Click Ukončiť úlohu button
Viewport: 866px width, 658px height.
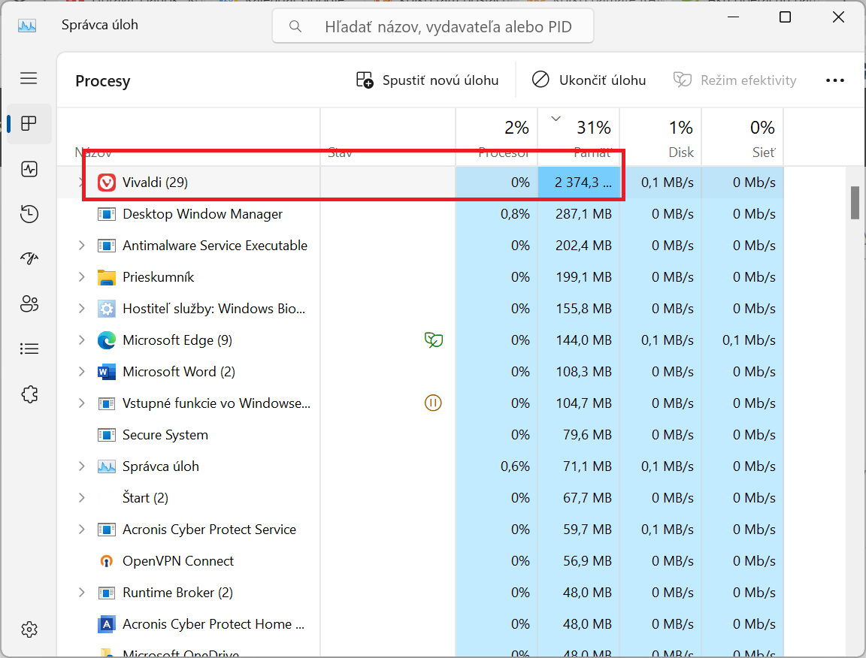coord(589,80)
